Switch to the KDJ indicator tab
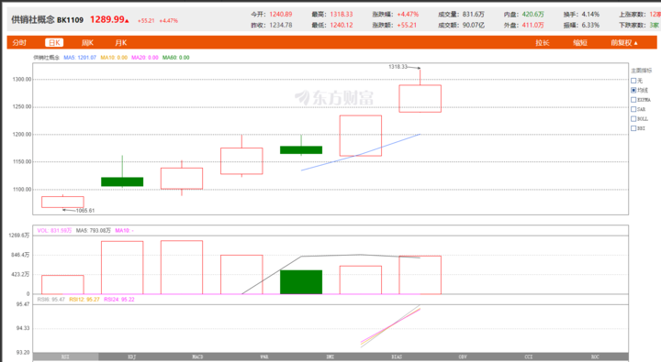 (x=132, y=357)
